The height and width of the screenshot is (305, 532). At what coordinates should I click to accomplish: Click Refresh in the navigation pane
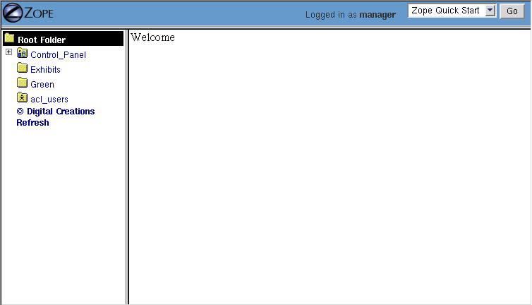32,123
